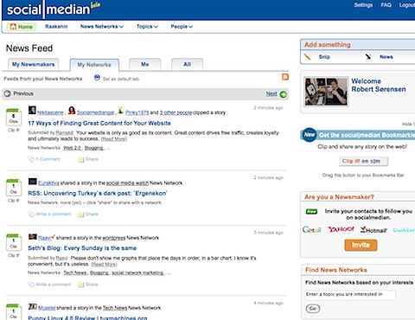Share the Seth's Blog story
Image resolution: width=415 pixels, height=320 pixels.
[88, 285]
